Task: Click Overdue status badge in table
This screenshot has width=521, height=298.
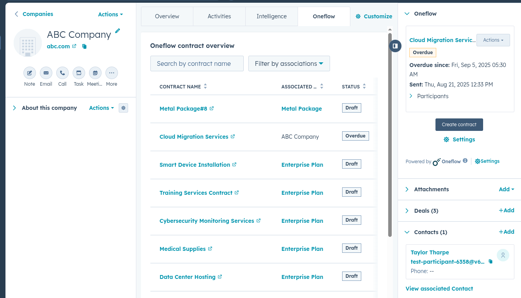Action: point(355,136)
